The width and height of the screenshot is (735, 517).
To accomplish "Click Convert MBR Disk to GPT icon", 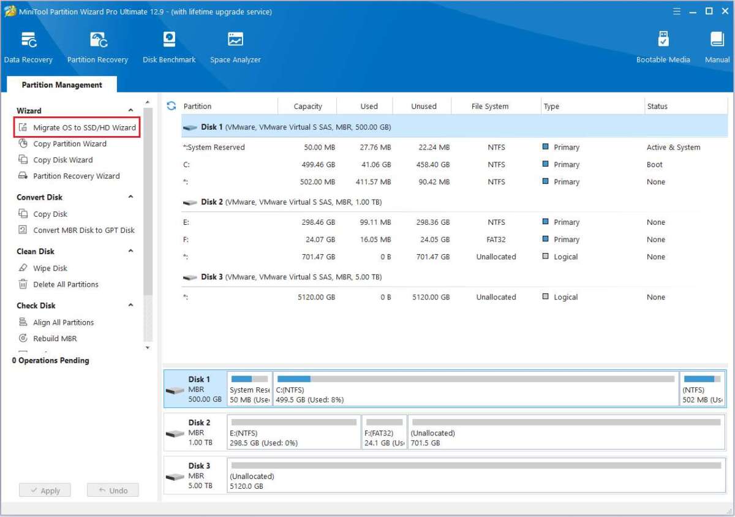I will tap(23, 230).
